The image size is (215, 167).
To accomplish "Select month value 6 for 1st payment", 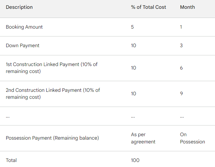I will 181,68.
